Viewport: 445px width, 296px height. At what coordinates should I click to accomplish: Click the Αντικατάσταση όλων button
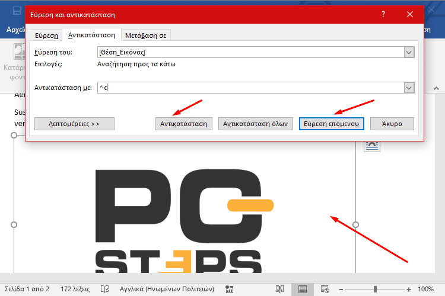[255, 124]
